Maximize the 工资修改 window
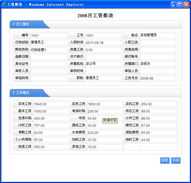Image resolution: width=191 pixels, height=183 pixels. [x=180, y=4]
